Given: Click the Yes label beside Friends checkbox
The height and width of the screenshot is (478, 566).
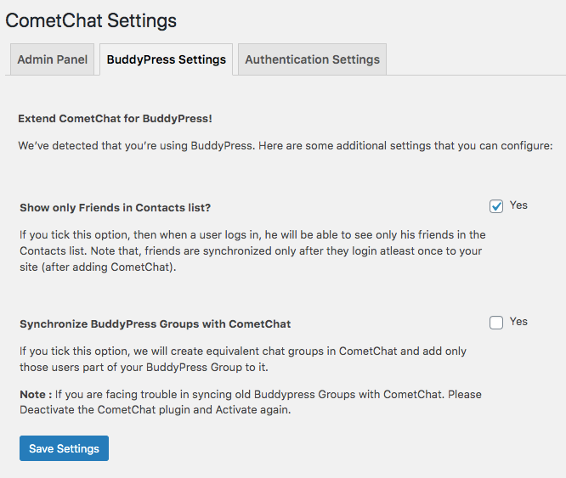Looking at the screenshot, I should [518, 205].
